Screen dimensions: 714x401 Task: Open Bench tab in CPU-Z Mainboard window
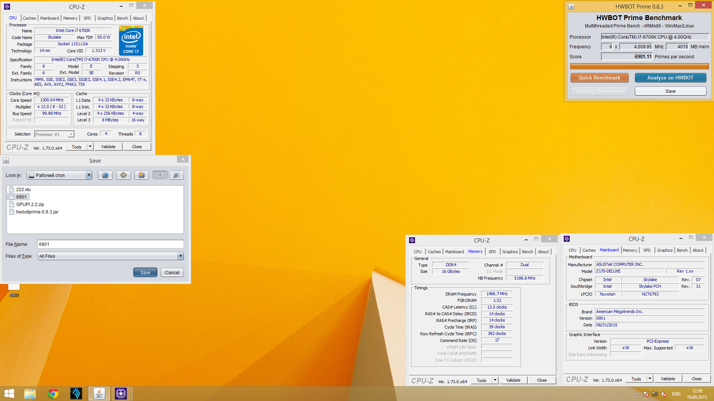click(x=682, y=250)
